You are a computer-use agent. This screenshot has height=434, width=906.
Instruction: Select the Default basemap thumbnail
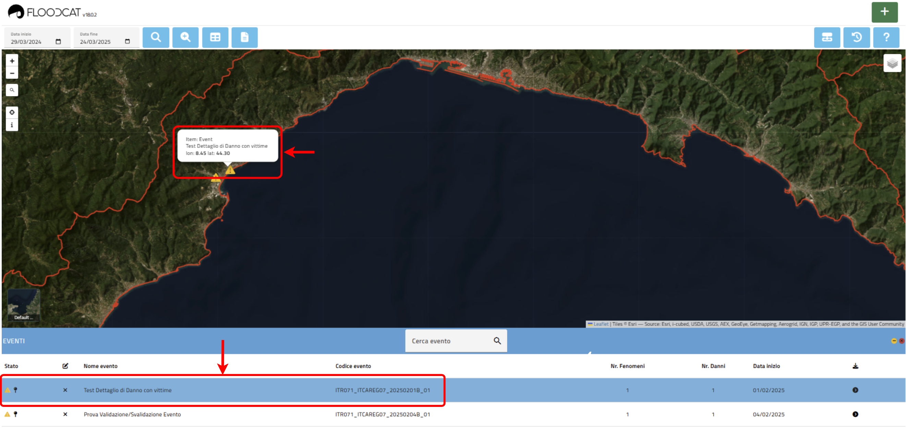pyautogui.click(x=24, y=305)
